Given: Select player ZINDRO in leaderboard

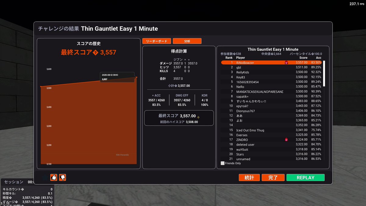Looking at the screenshot, I should [271, 140].
